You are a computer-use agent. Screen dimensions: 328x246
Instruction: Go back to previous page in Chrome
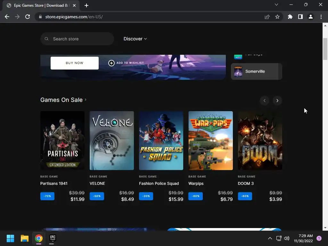7,17
